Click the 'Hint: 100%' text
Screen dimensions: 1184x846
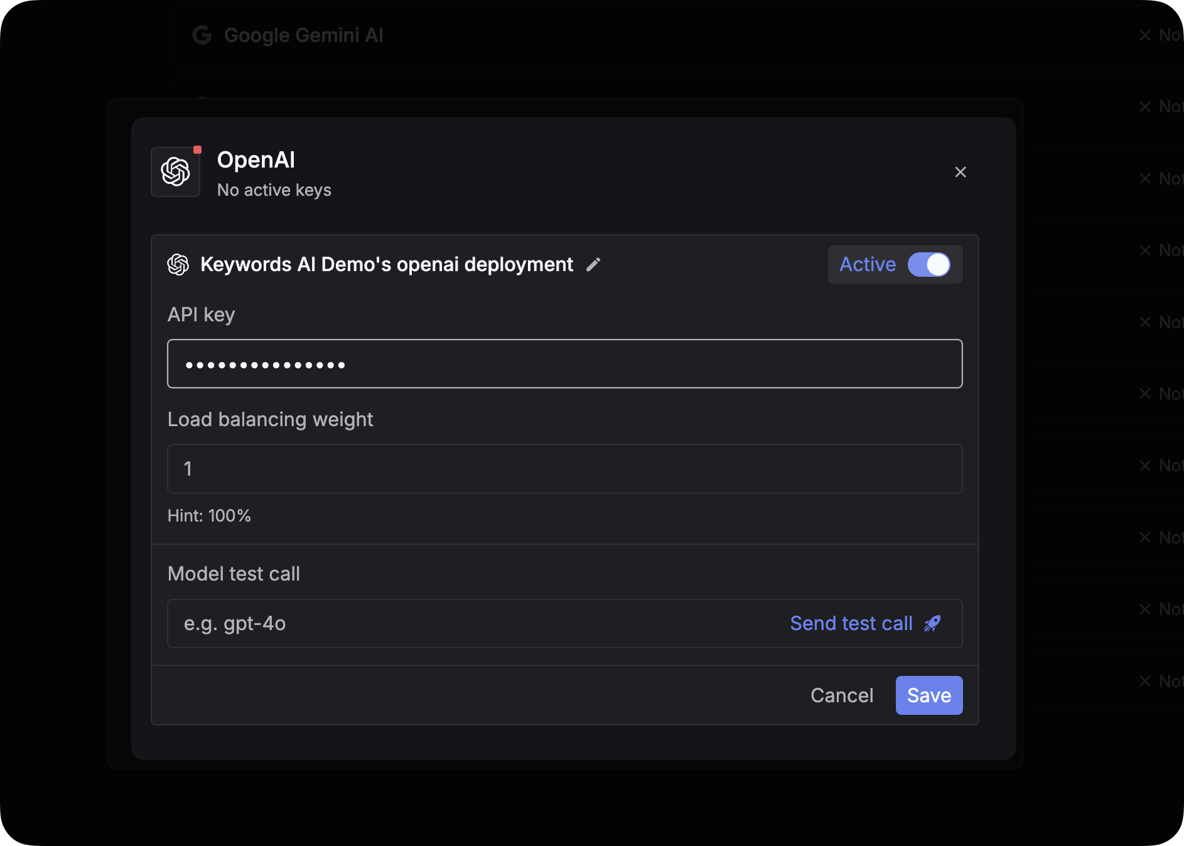tap(209, 516)
